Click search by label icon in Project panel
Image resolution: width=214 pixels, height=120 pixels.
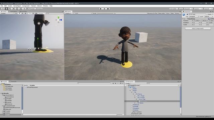click(x=115, y=83)
